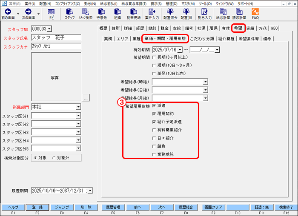Click the スタッフカナ input field
Image resolution: width=298 pixels, height=216 pixels.
click(x=56, y=46)
